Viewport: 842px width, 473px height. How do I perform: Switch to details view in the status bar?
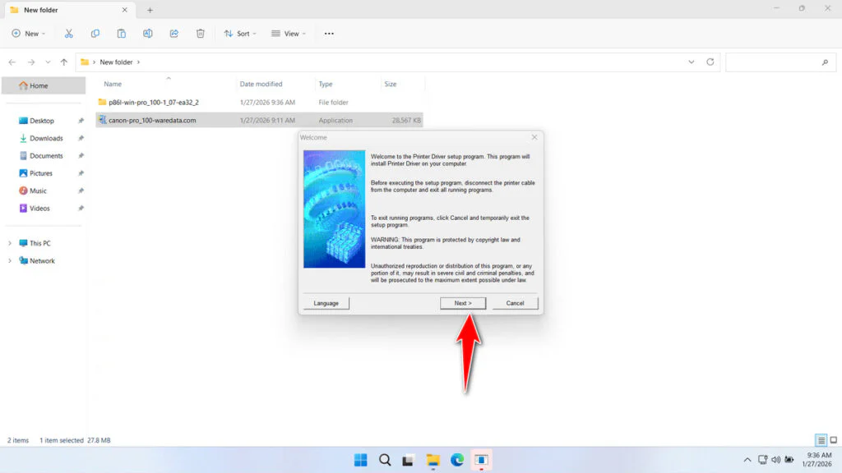tap(819, 439)
